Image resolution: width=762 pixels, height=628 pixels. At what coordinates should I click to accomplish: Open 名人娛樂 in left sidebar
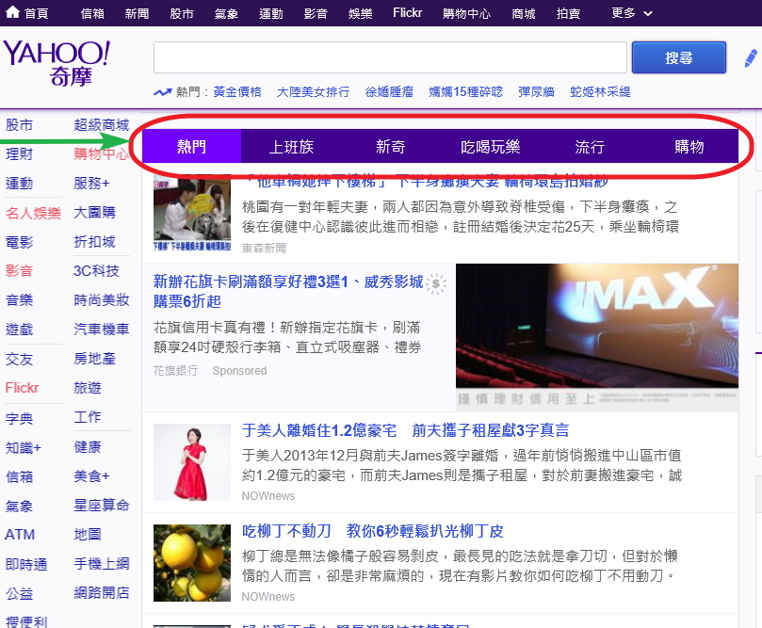point(33,213)
